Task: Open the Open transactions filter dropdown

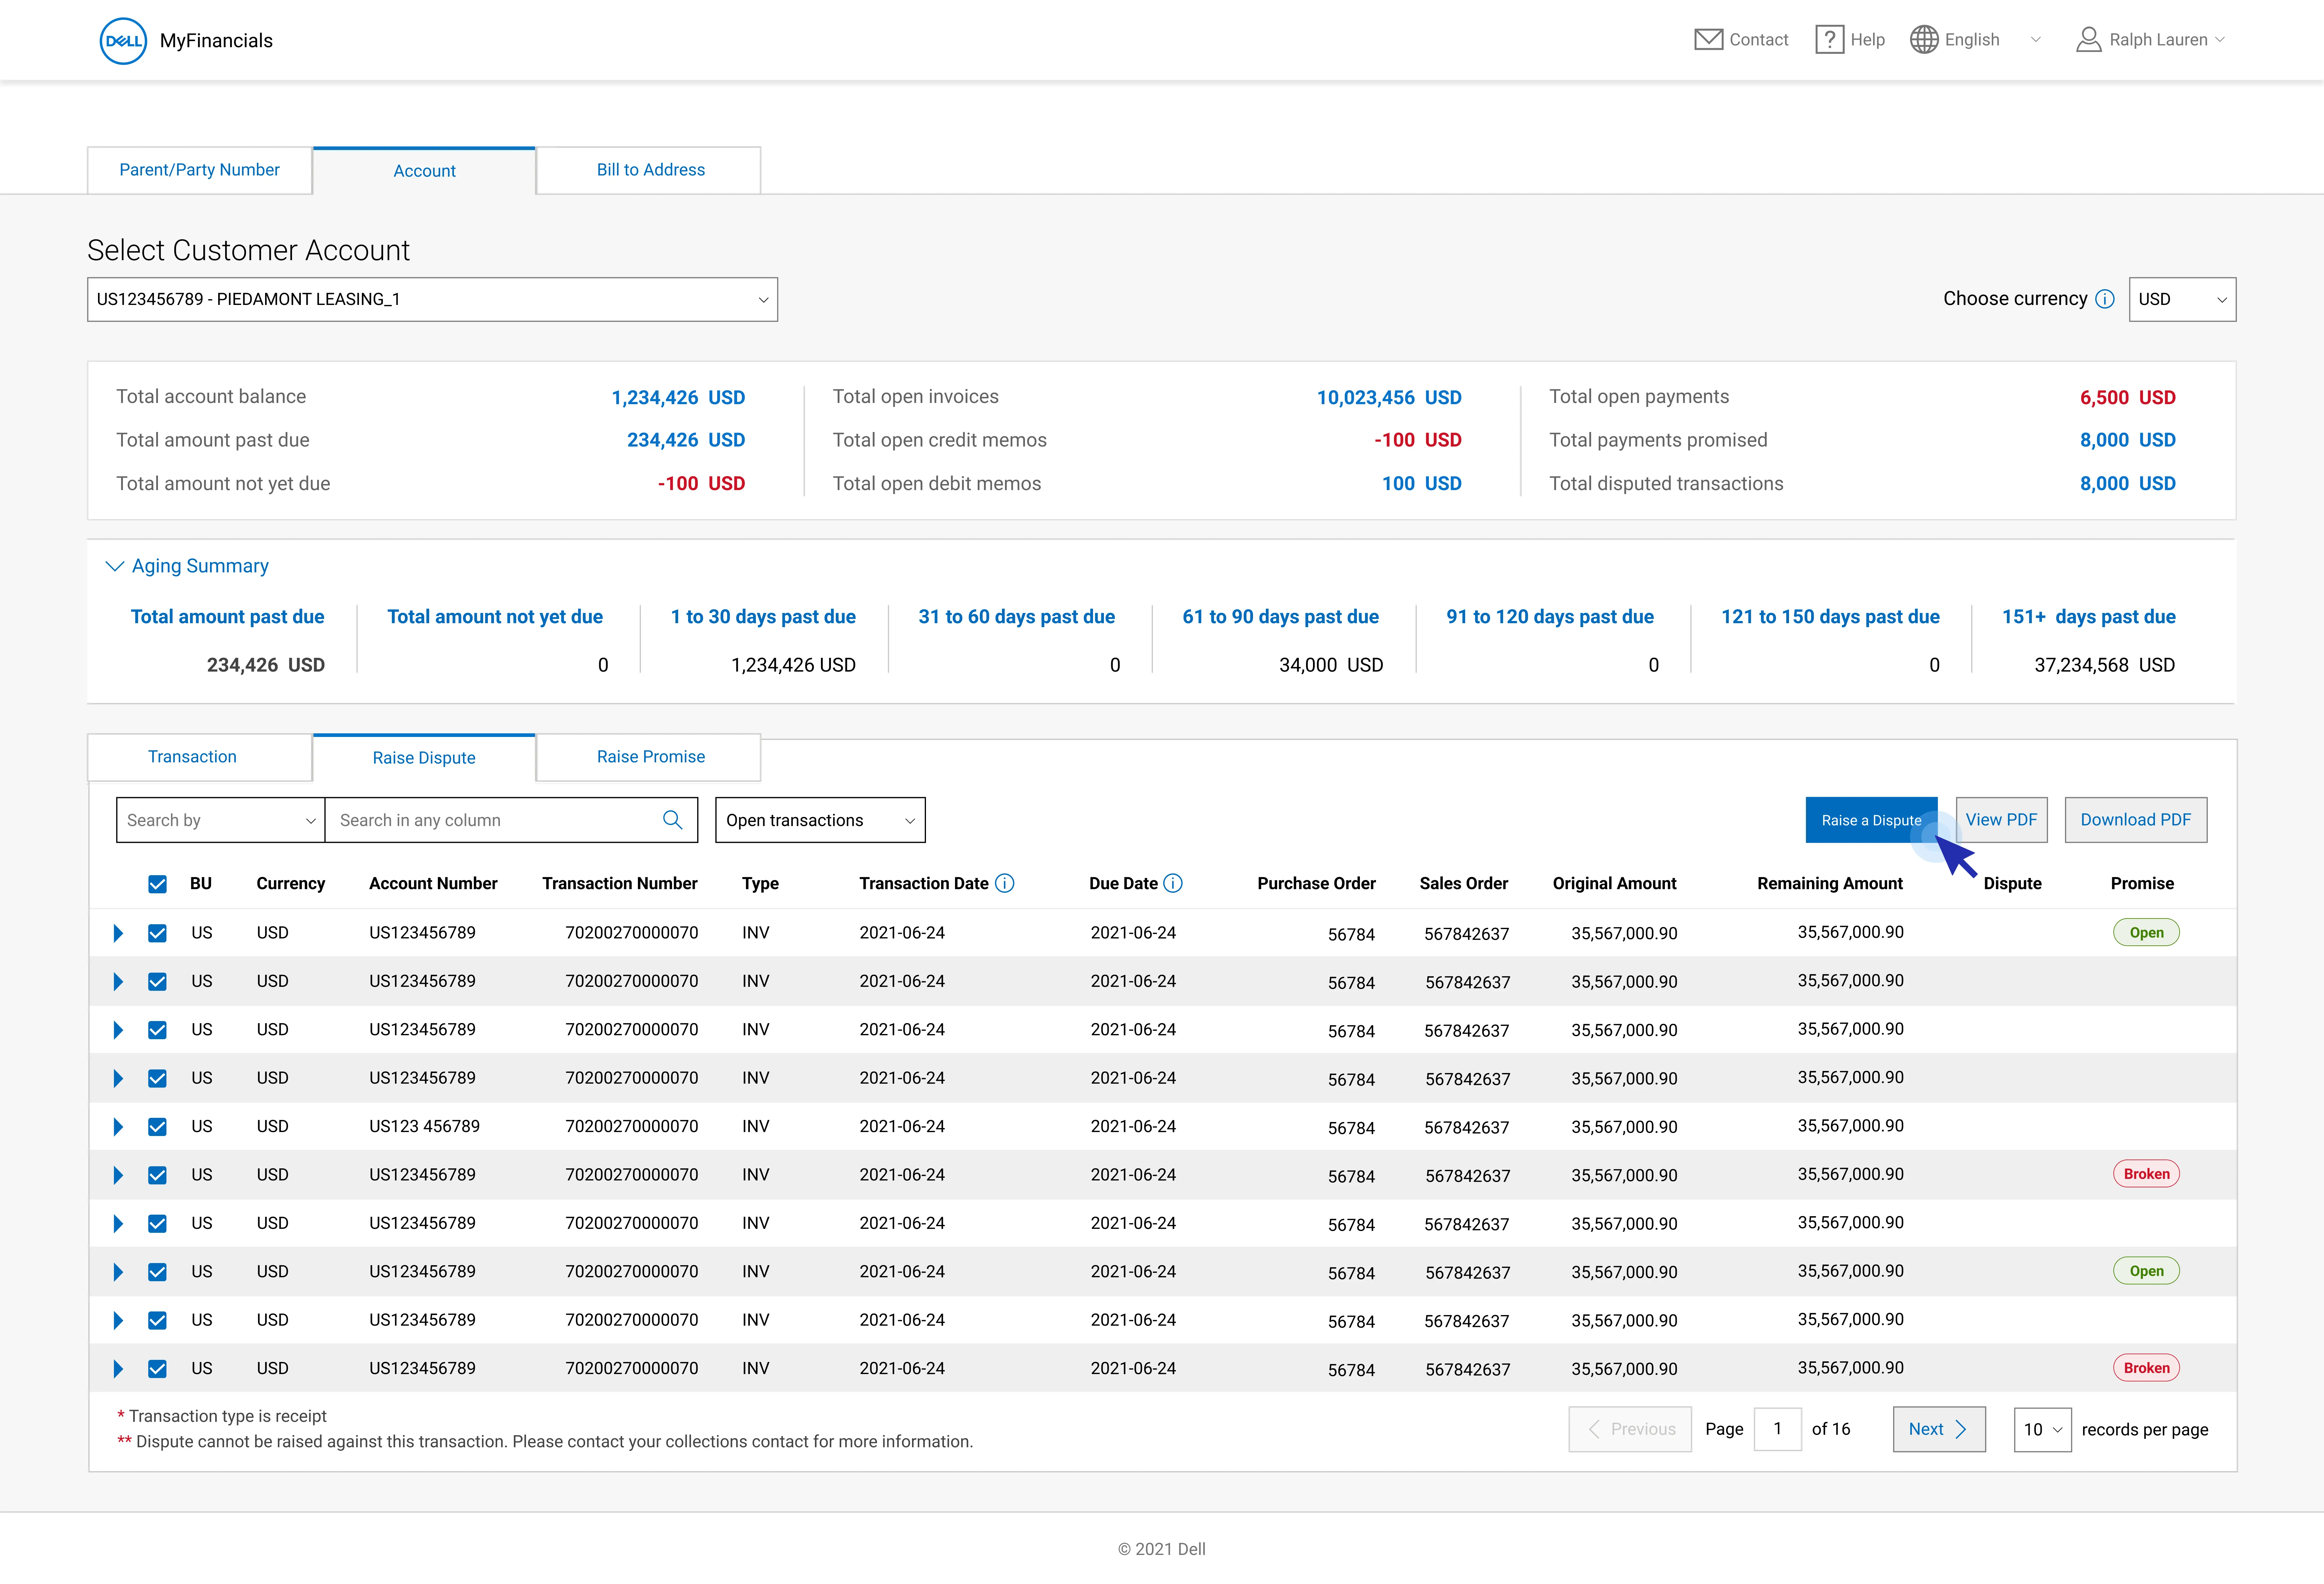Action: click(x=820, y=820)
